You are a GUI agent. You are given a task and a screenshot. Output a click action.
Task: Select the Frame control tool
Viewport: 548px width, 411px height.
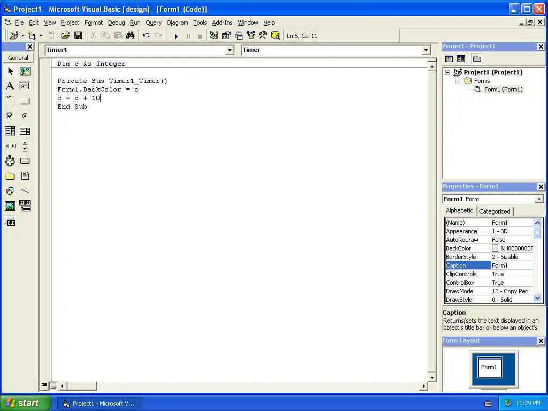click(x=10, y=101)
